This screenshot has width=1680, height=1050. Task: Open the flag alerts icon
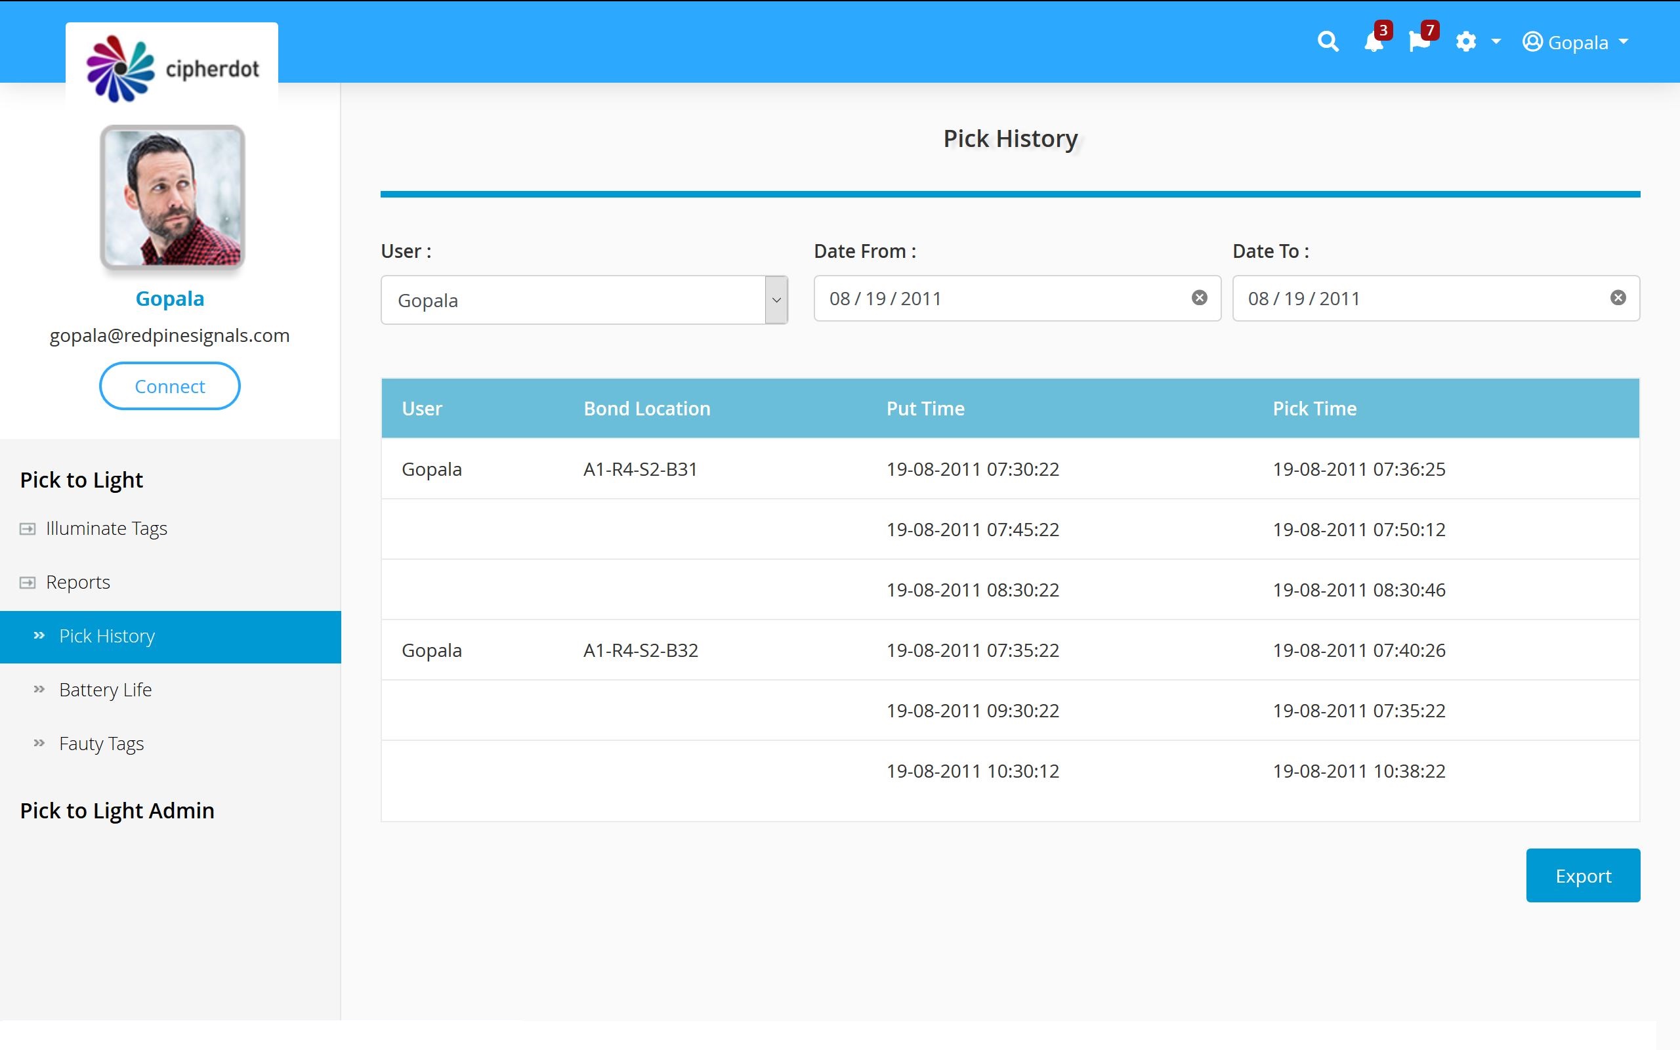[x=1419, y=41]
